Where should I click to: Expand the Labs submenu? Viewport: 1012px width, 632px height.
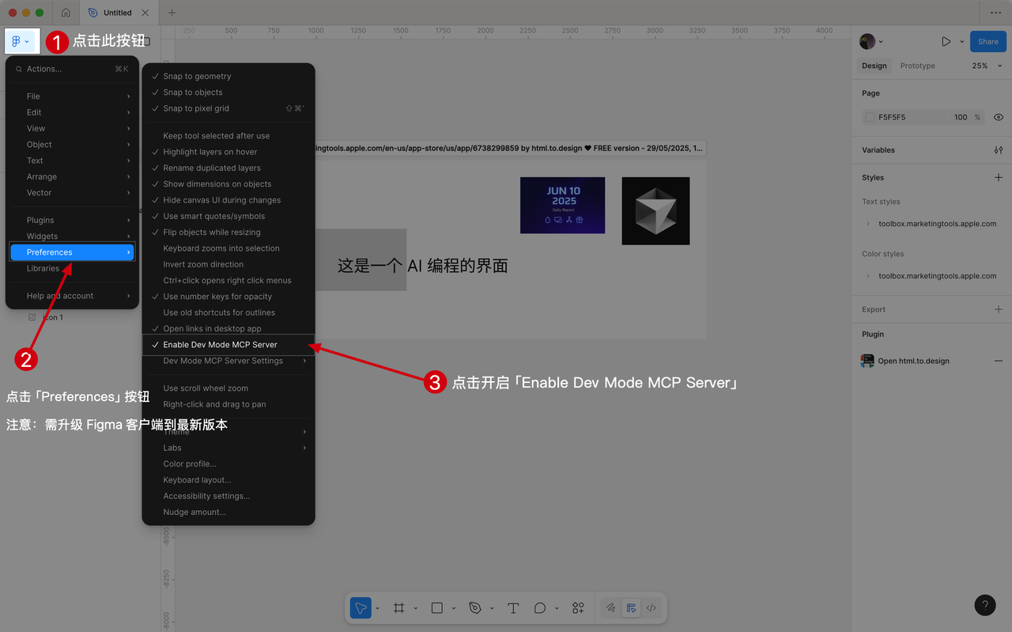tap(228, 448)
